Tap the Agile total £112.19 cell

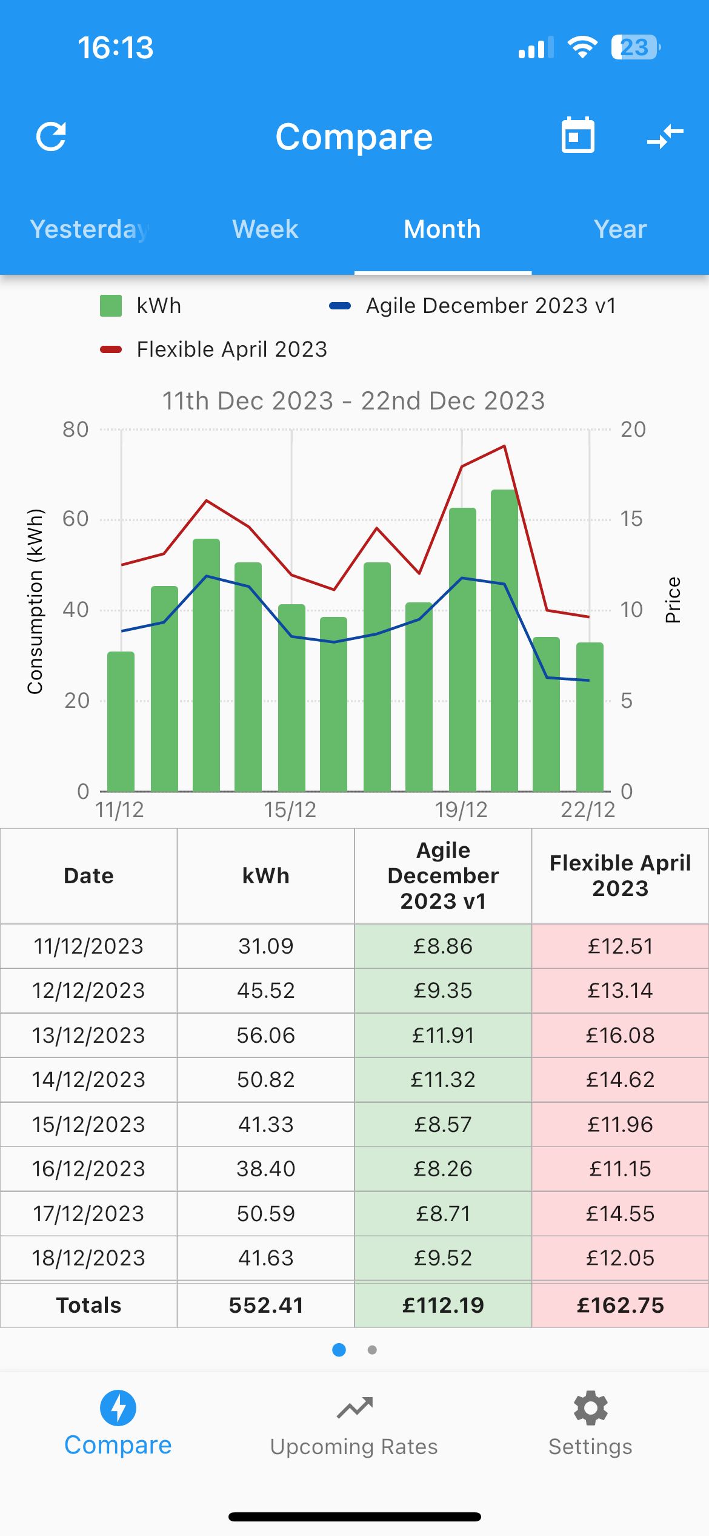pyautogui.click(x=443, y=1305)
